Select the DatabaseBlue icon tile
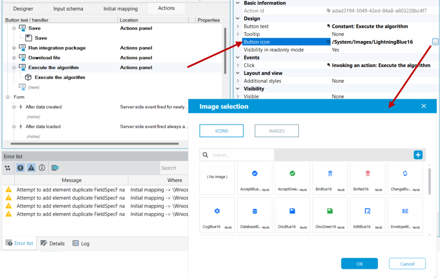This screenshot has height=278, width=440. click(x=255, y=215)
